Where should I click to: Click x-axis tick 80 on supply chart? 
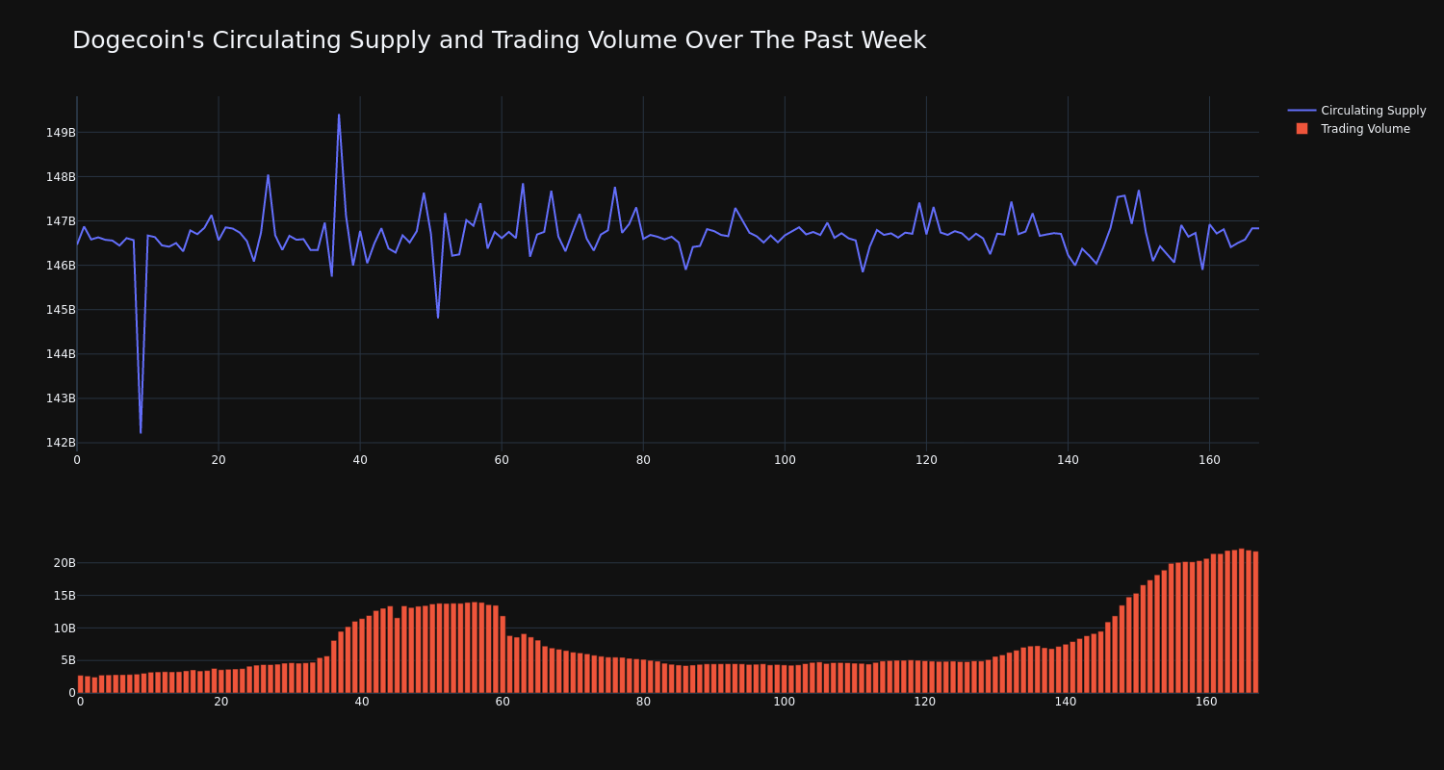[643, 460]
